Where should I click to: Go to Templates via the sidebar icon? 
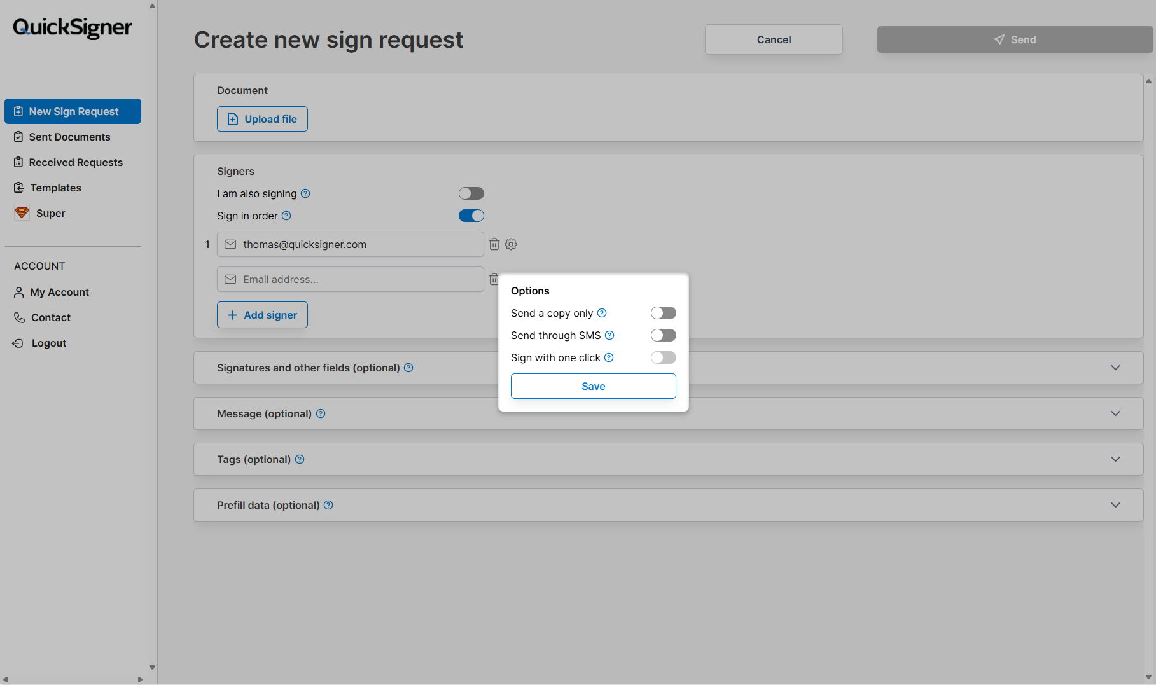tap(55, 188)
